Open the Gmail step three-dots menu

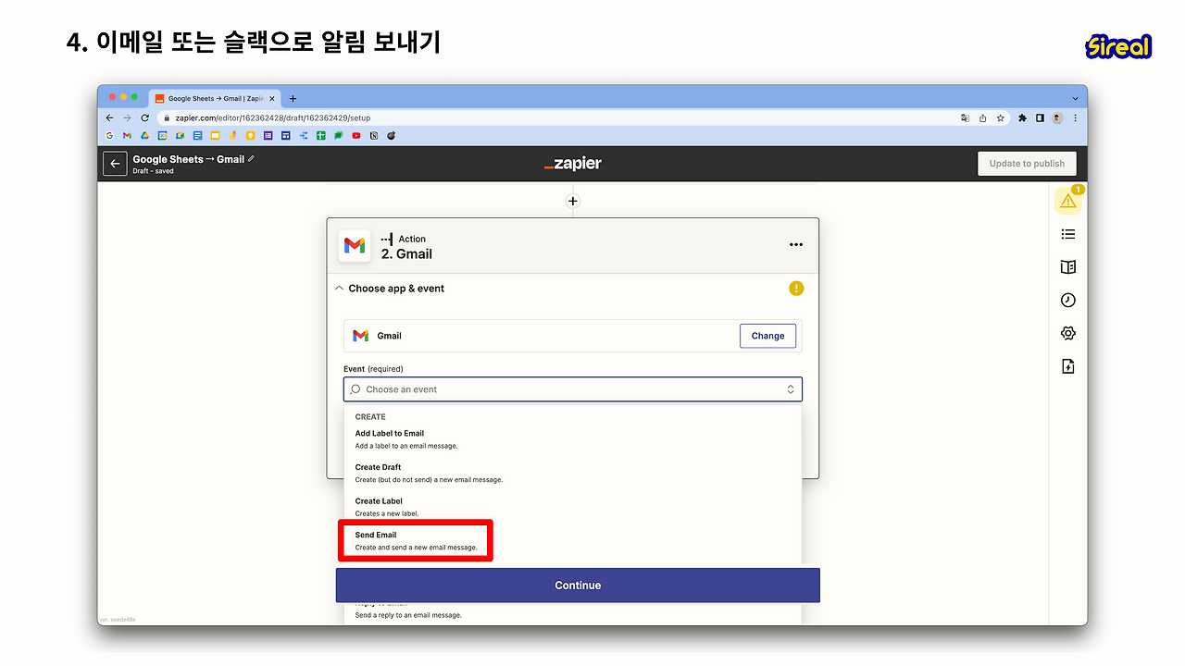(796, 245)
